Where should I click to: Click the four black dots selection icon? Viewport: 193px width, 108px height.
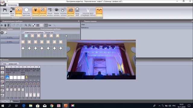pyautogui.click(x=38, y=25)
